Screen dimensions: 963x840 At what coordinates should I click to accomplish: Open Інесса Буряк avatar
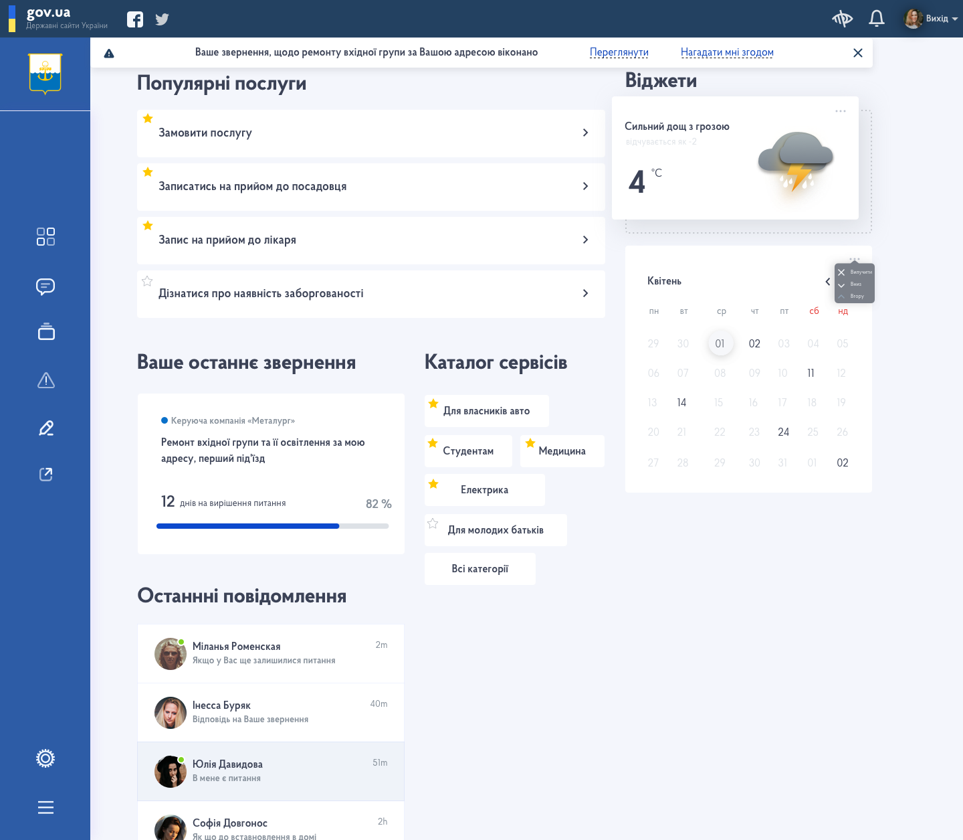pos(171,713)
